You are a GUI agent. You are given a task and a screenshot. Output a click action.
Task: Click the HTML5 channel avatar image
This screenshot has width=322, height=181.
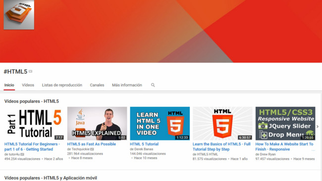[x=19, y=15]
